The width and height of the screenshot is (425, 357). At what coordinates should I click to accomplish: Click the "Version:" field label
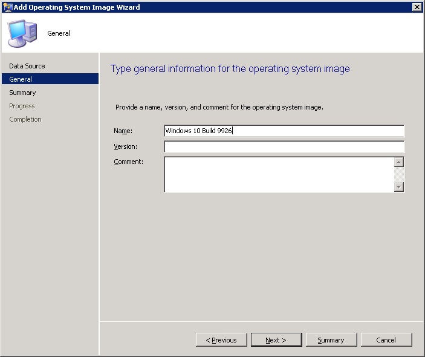(126, 146)
